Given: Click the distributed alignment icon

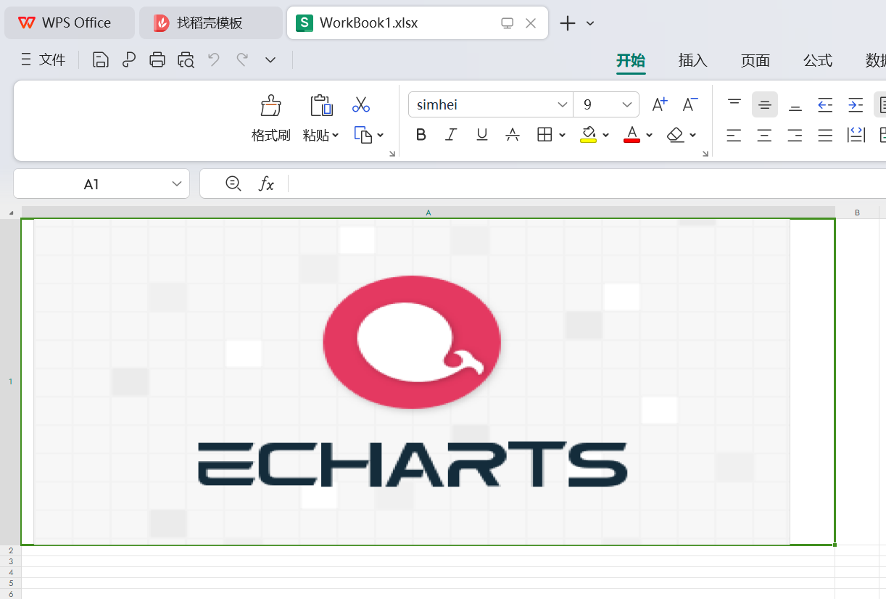Looking at the screenshot, I should click(x=856, y=135).
